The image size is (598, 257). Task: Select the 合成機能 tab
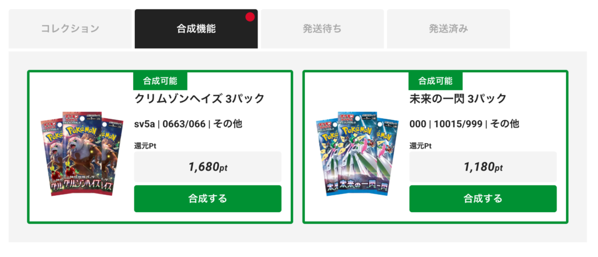(x=196, y=29)
